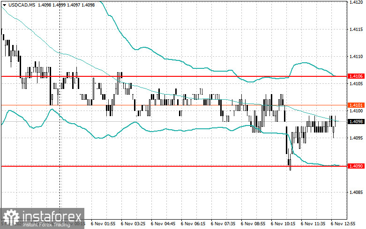Click the USDCAD,M5 chart title text
Image resolution: width=366 pixels, height=229 pixels.
22,5
